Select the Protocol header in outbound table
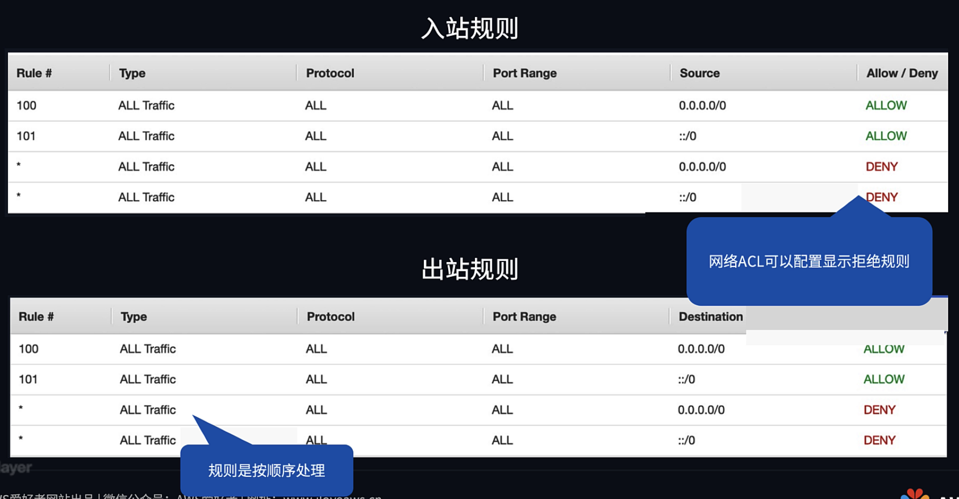 pyautogui.click(x=331, y=317)
